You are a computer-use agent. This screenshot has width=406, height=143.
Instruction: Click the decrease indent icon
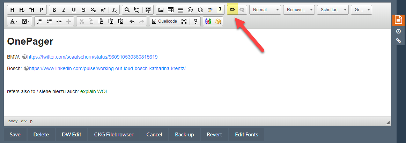[x=69, y=22]
